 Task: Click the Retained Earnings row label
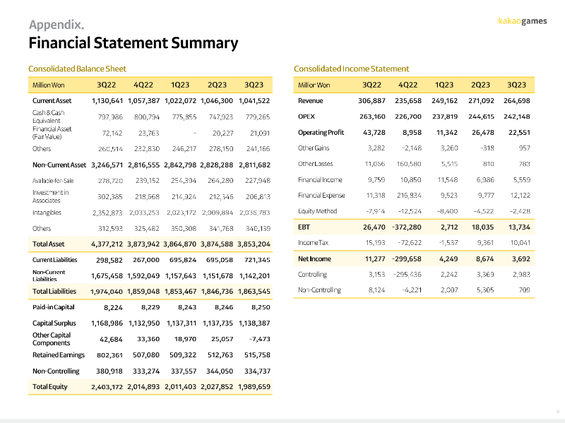click(59, 355)
